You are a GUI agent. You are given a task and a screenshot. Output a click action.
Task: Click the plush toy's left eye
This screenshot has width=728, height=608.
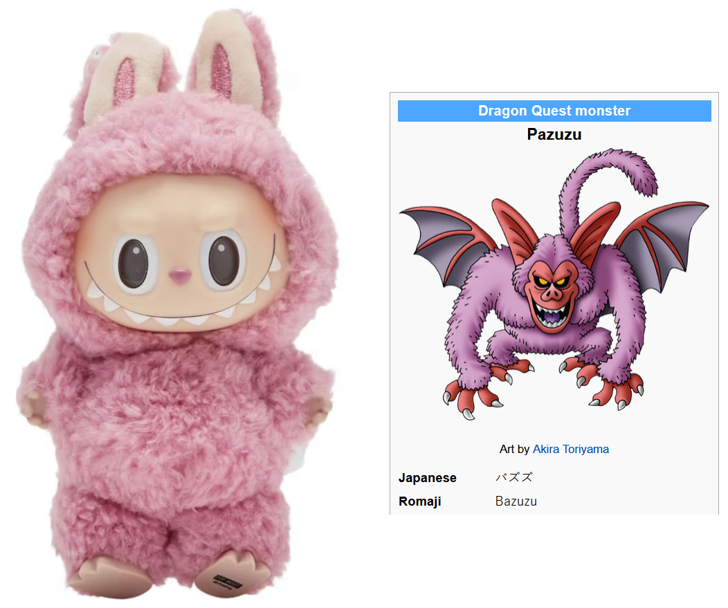tap(135, 264)
